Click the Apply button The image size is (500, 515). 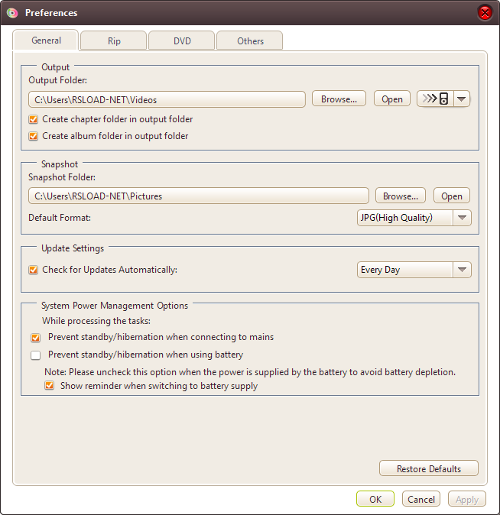(467, 499)
